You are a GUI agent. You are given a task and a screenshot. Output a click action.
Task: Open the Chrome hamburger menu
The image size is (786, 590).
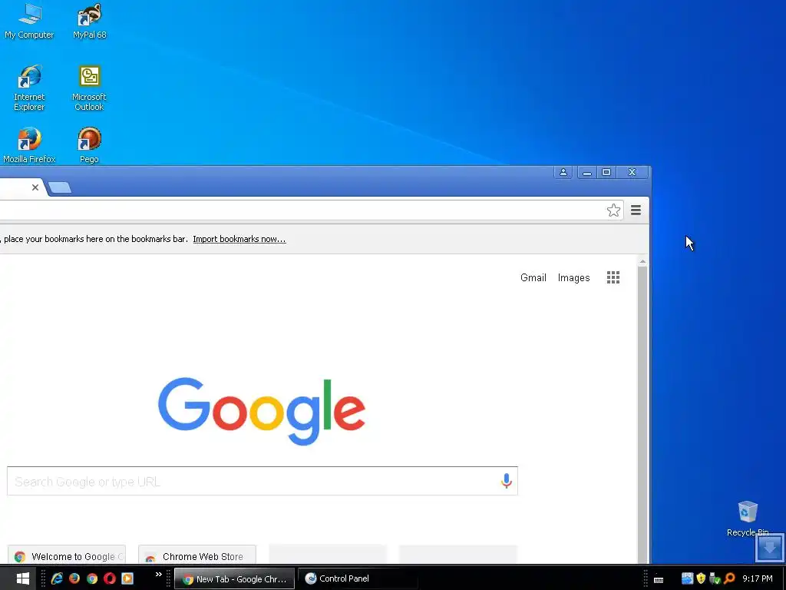(x=636, y=210)
